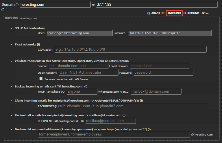Screen dimensions: 222x143
Task: Open the QUARANTINE tab
Action: [156, 13]
